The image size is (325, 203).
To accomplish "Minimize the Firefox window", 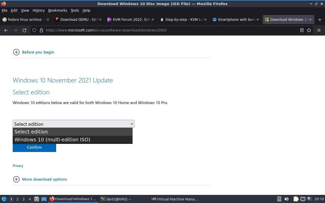I will pyautogui.click(x=311, y=4).
